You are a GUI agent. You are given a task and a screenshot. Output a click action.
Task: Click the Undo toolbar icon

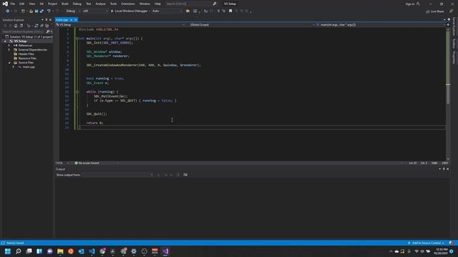[x=49, y=11]
